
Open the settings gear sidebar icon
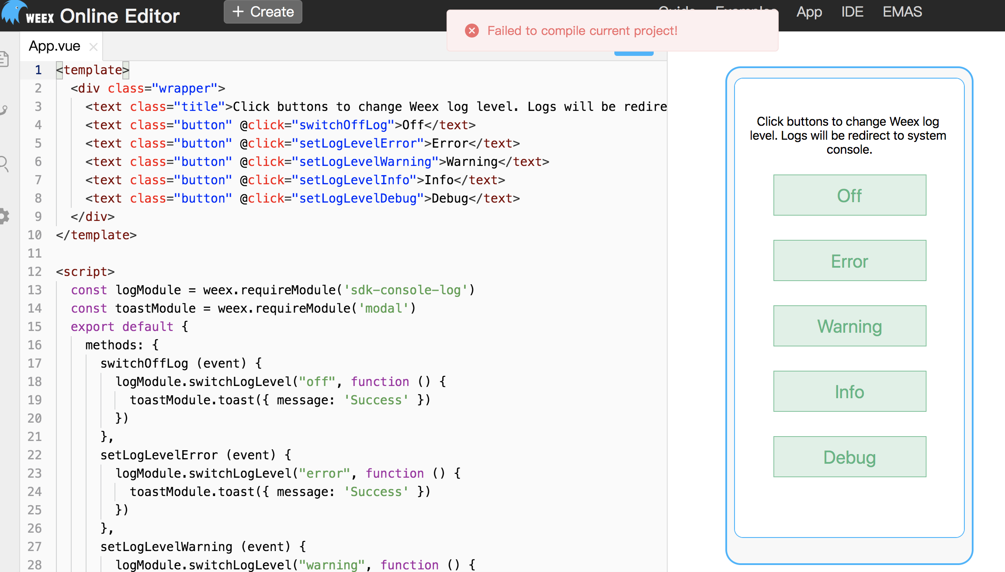4,216
